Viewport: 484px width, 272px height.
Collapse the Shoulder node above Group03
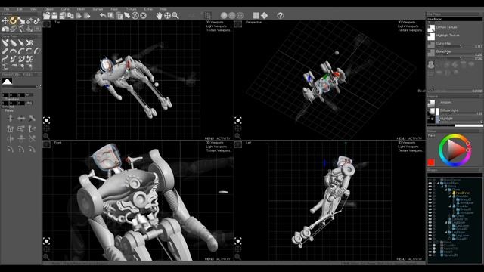(x=450, y=196)
